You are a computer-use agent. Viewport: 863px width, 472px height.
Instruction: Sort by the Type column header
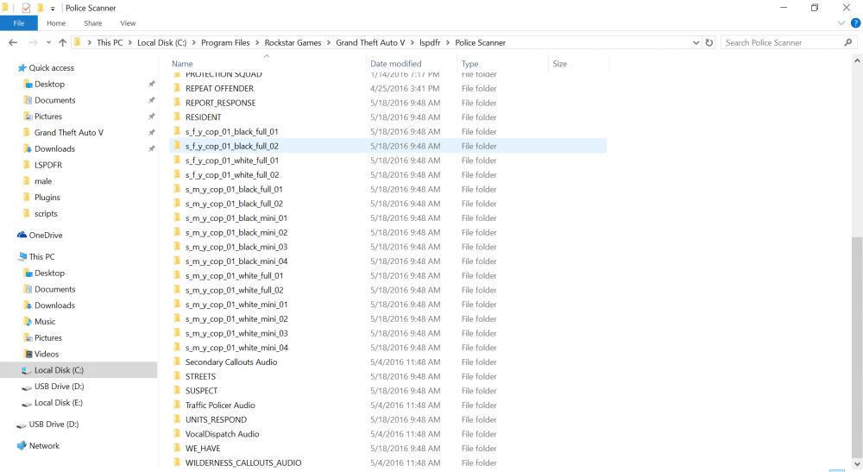[469, 64]
